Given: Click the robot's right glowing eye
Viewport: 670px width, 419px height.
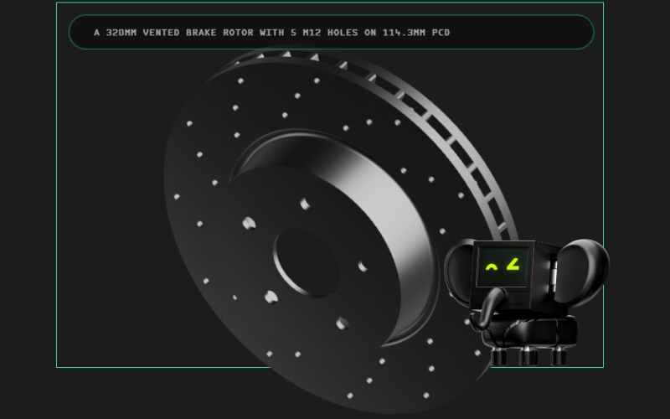Looking at the screenshot, I should (513, 265).
